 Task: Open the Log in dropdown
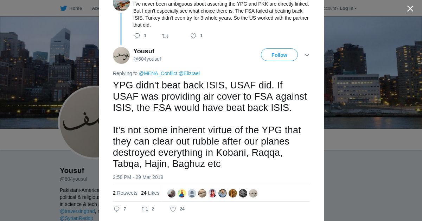[348, 8]
